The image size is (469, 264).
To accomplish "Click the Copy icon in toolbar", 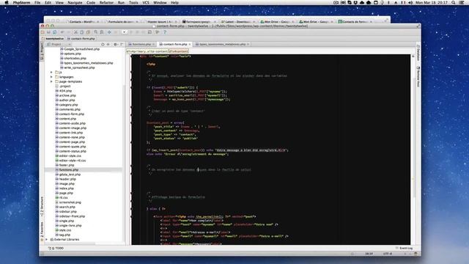I will point(81,32).
